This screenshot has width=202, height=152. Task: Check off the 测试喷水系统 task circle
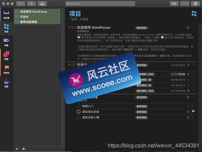coord(78,112)
